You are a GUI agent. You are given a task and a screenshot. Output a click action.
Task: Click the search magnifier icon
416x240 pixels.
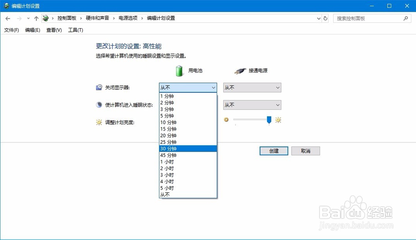[405, 18]
